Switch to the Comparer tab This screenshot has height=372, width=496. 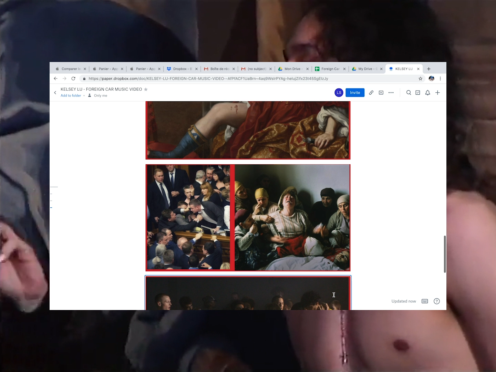71,69
